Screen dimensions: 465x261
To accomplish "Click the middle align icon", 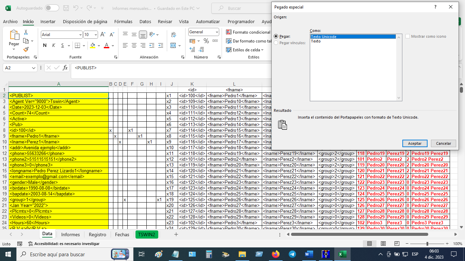I will tap(134, 34).
